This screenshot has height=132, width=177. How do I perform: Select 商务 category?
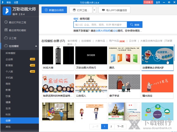point(20,84)
